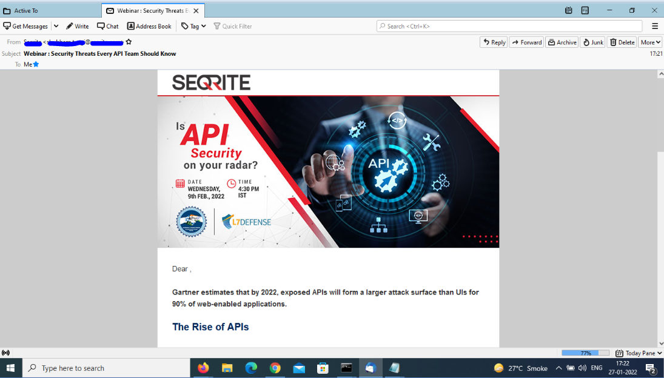Launch Microsoft Edge from taskbar
Viewport: 664px width, 378px height.
click(x=251, y=368)
